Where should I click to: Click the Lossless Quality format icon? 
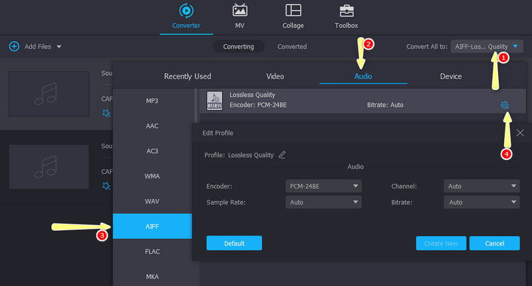point(214,100)
